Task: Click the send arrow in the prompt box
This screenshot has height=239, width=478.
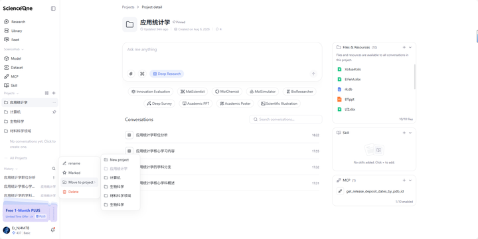Action: click(313, 74)
